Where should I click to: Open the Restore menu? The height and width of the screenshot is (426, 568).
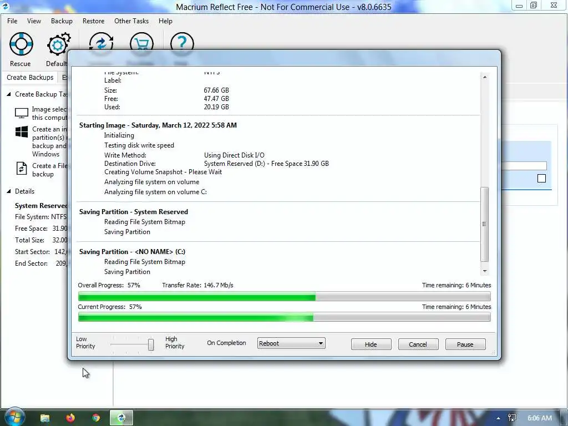coord(93,21)
